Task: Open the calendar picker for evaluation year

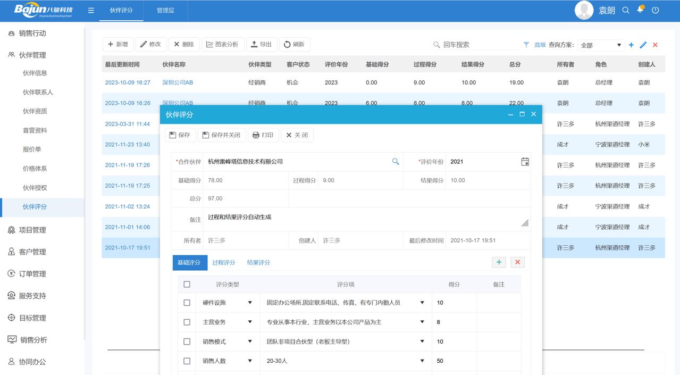Action: [x=525, y=162]
